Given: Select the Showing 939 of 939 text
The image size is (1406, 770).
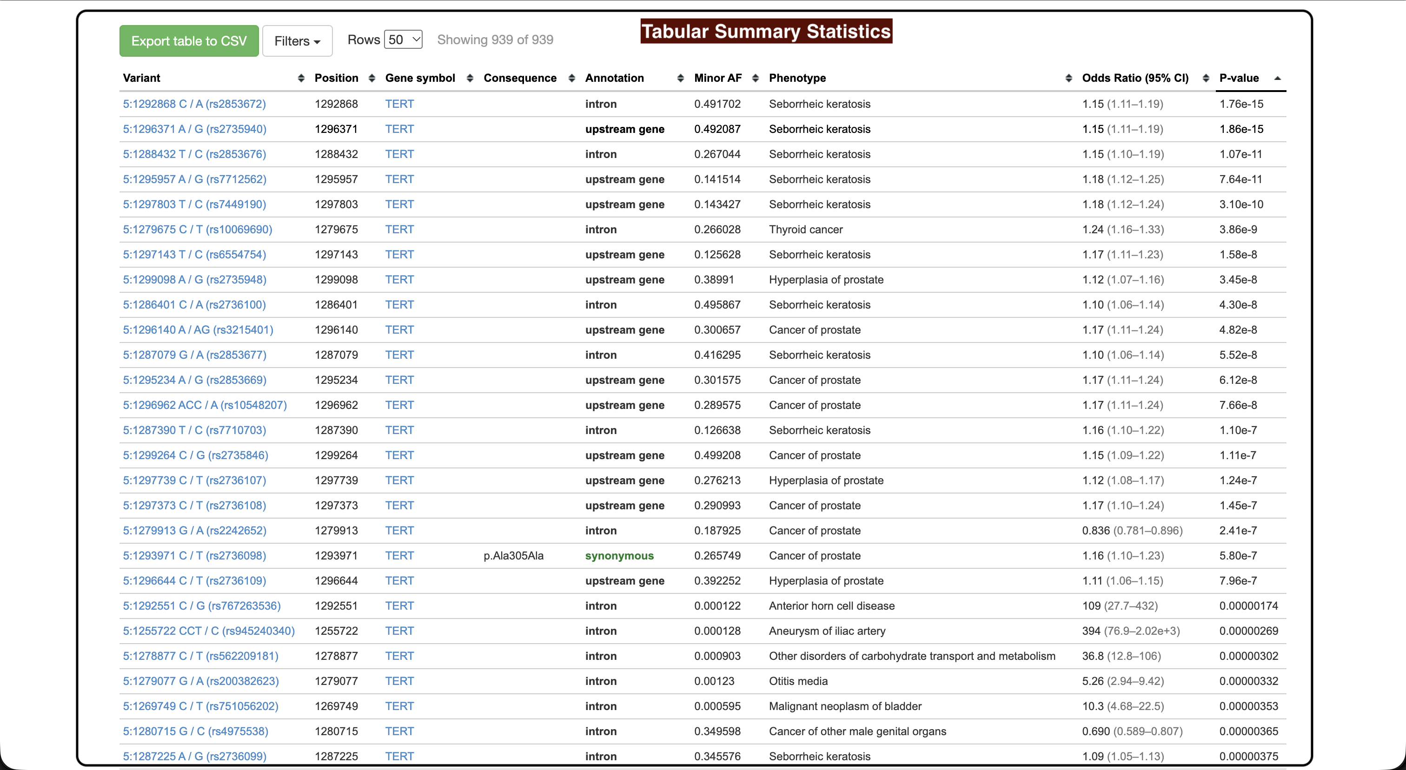Looking at the screenshot, I should pos(495,40).
